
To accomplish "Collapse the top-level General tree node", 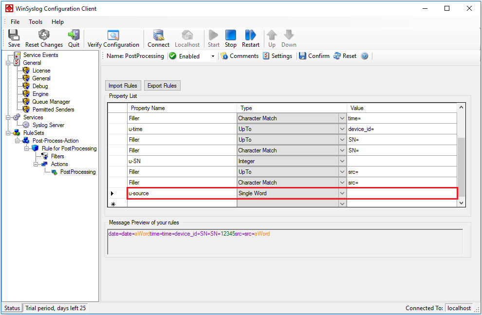I will tap(8, 63).
